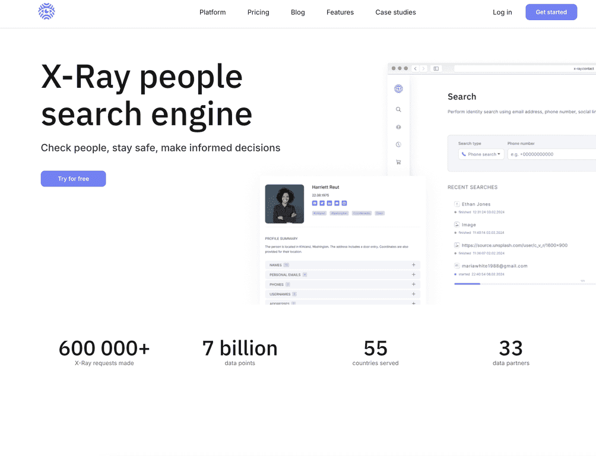Click the user profile sidebar icon
Viewport: 596px width, 456px height.
[398, 126]
